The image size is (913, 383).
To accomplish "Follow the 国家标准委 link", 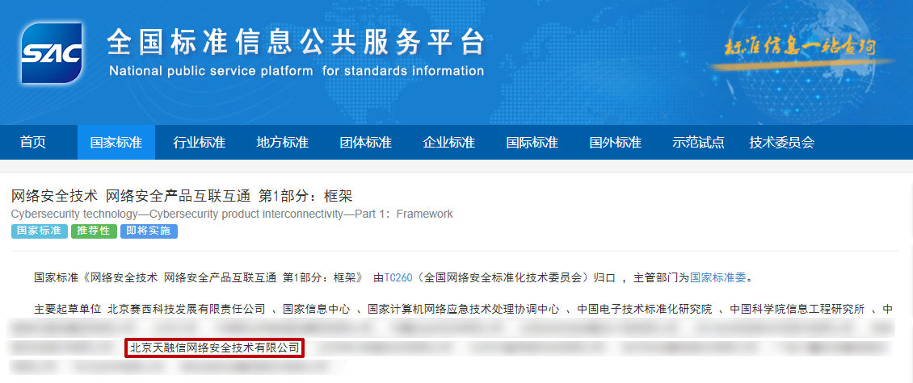I will [718, 278].
